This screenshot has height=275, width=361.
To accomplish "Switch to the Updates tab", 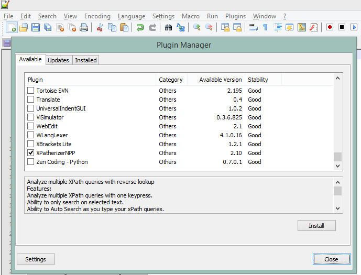I will 58,60.
